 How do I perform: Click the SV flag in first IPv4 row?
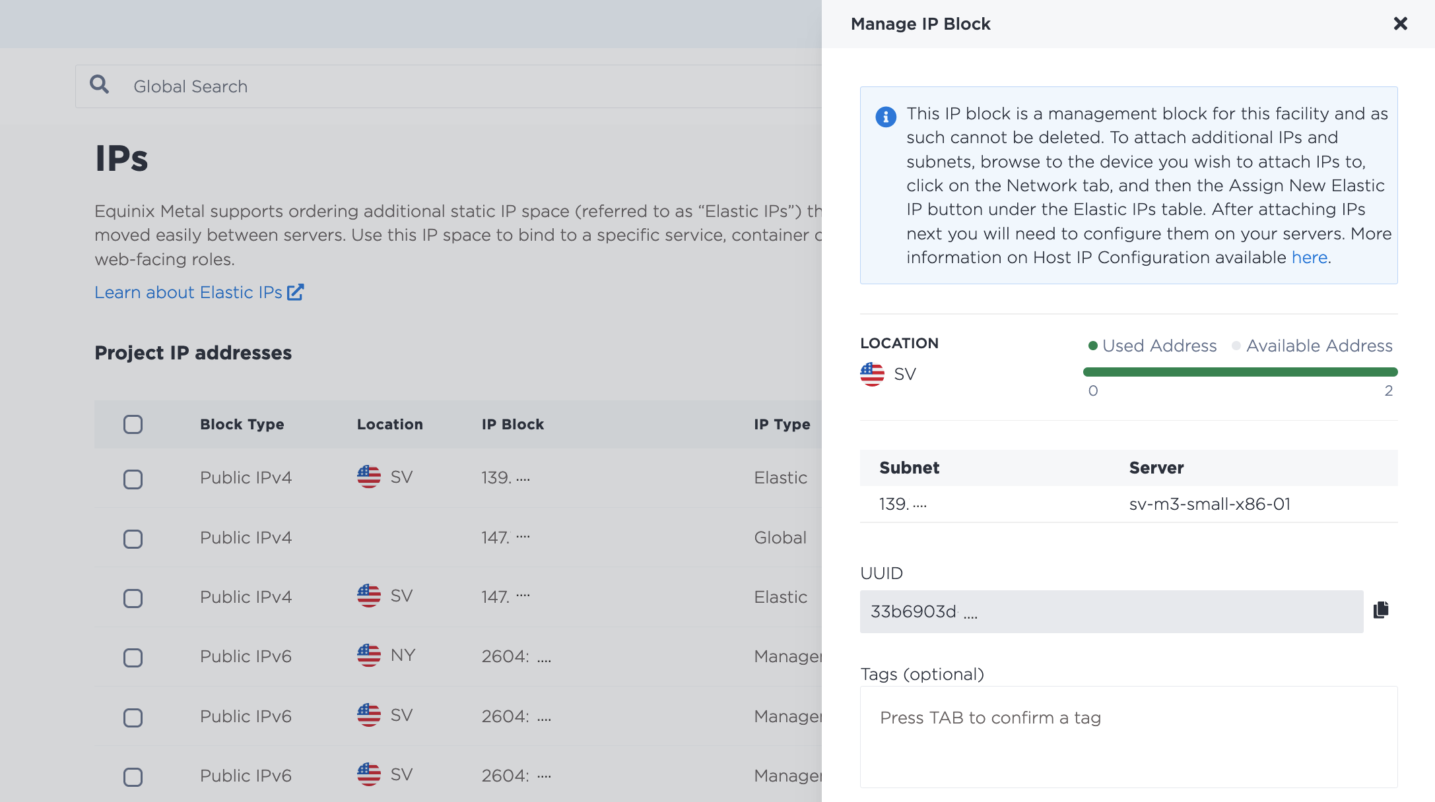click(x=369, y=477)
